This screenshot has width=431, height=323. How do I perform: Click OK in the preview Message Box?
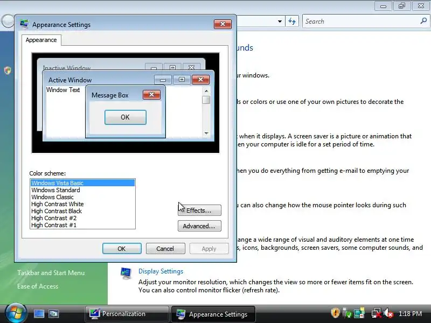coord(126,117)
